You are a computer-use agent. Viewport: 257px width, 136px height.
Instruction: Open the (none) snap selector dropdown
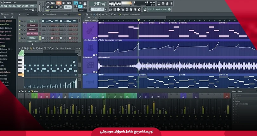tap(83, 10)
